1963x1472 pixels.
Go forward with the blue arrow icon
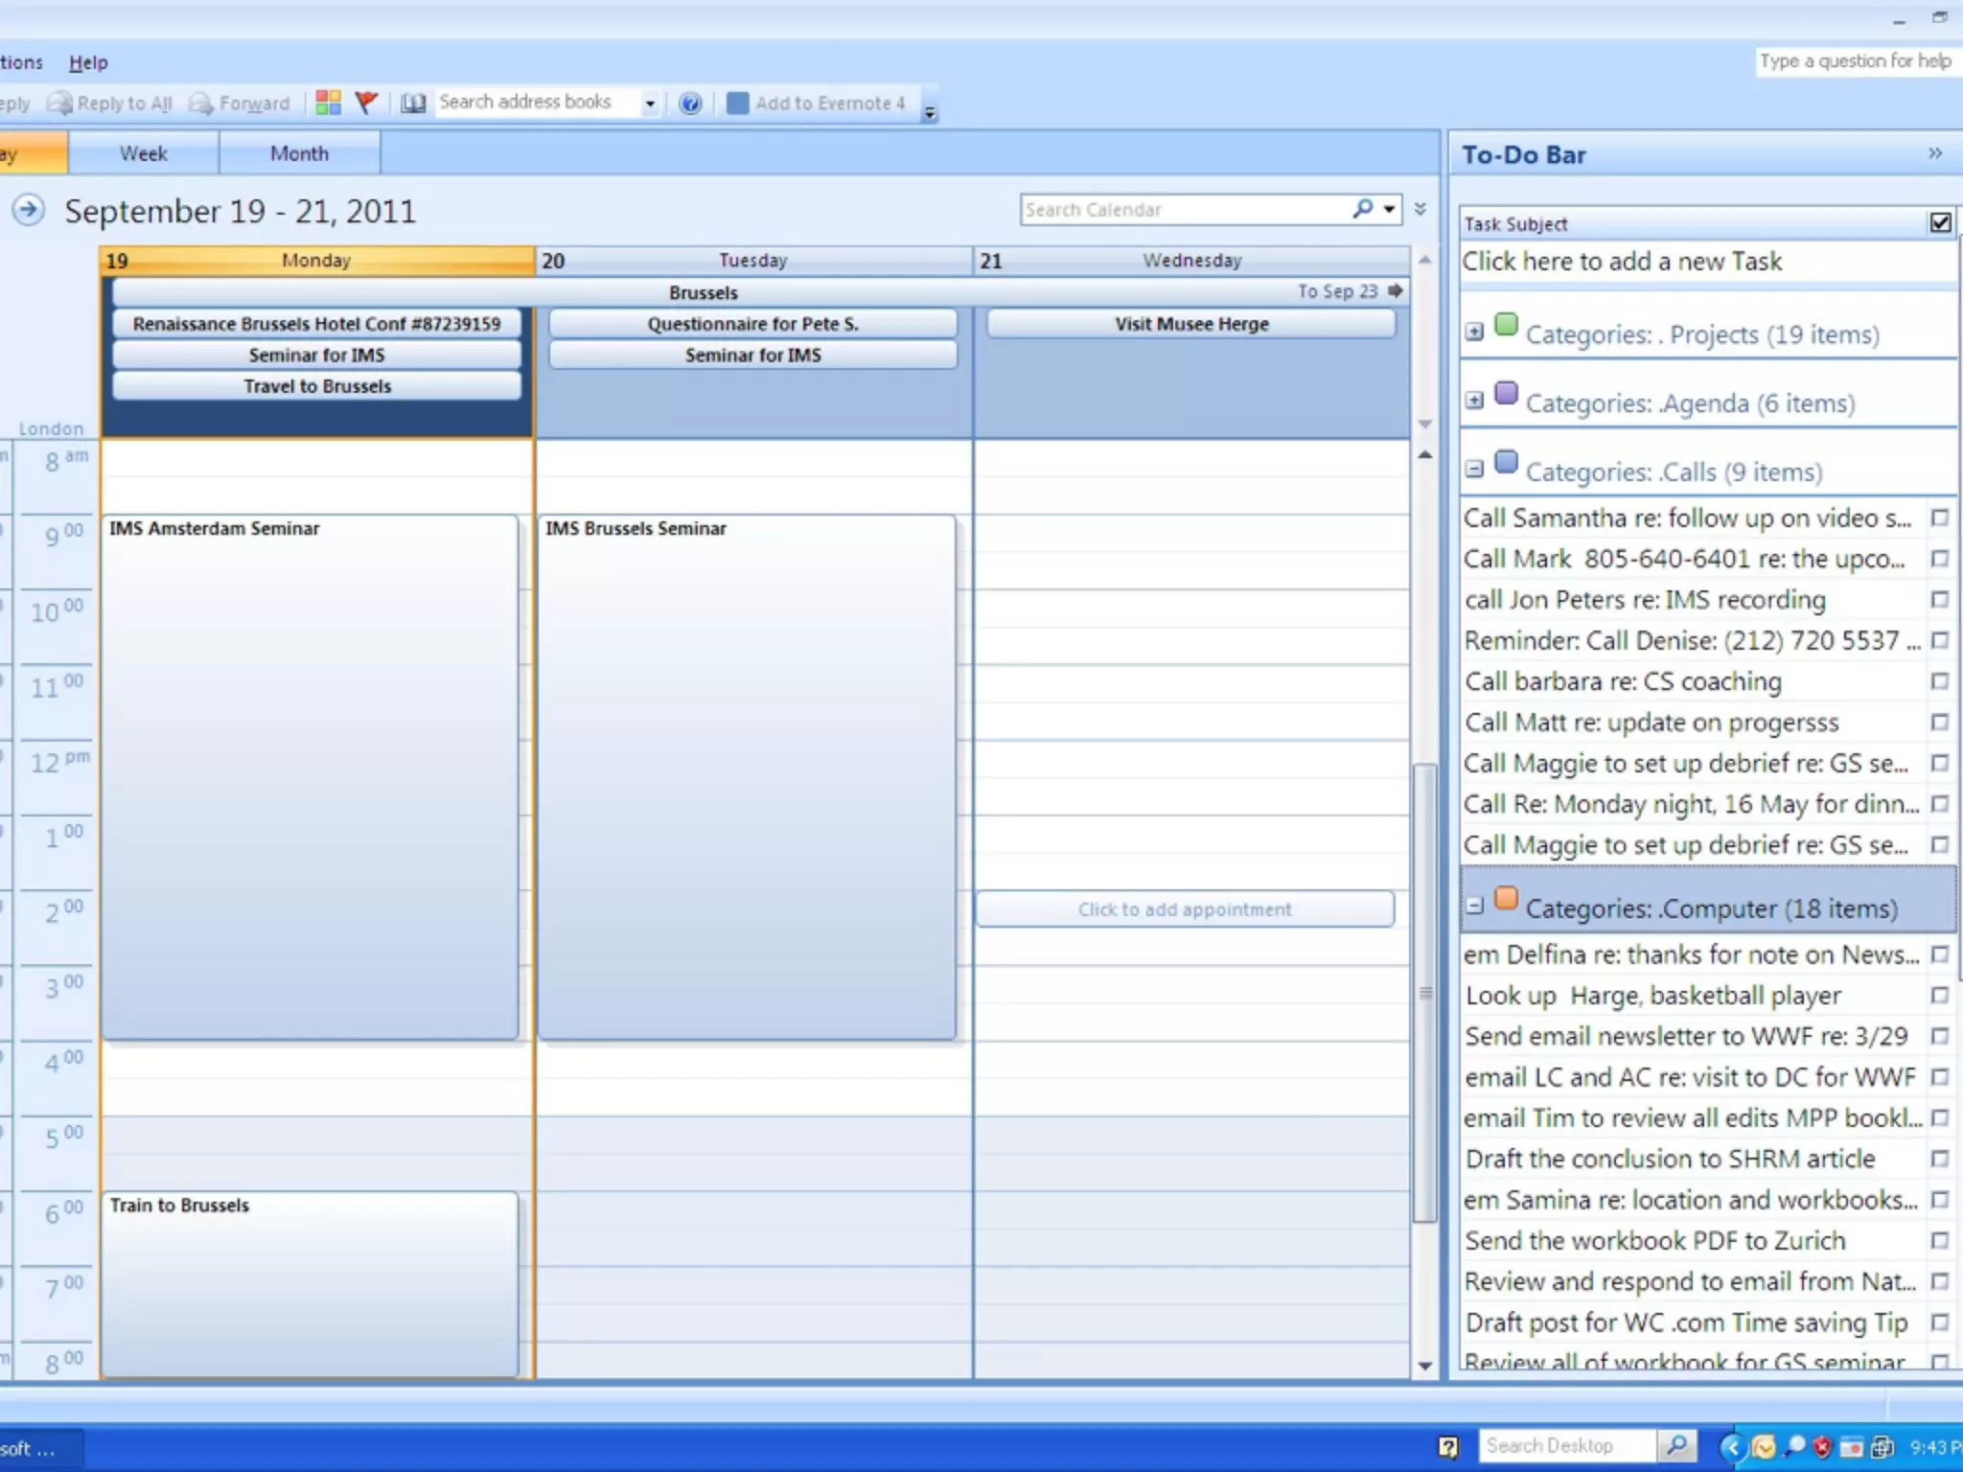[x=29, y=209]
